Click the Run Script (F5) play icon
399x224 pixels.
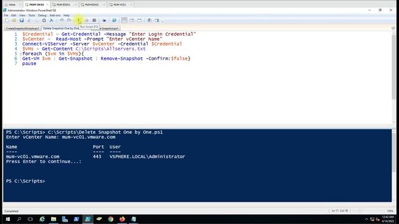pyautogui.click(x=79, y=21)
